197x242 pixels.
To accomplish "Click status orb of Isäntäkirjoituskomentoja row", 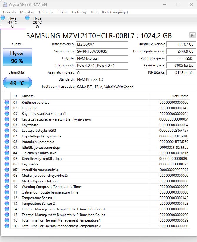I will coord(7,147).
